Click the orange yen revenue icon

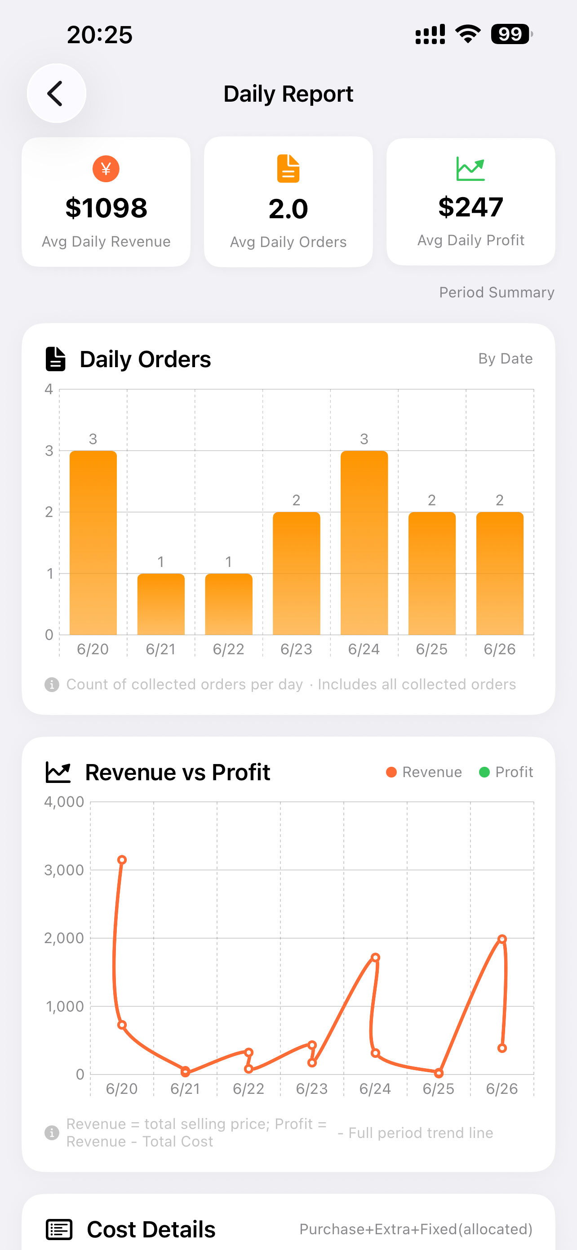coord(106,169)
